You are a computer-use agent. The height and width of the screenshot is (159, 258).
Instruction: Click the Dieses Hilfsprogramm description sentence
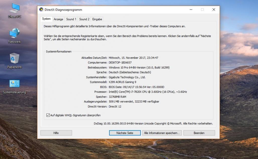[x=115, y=26]
